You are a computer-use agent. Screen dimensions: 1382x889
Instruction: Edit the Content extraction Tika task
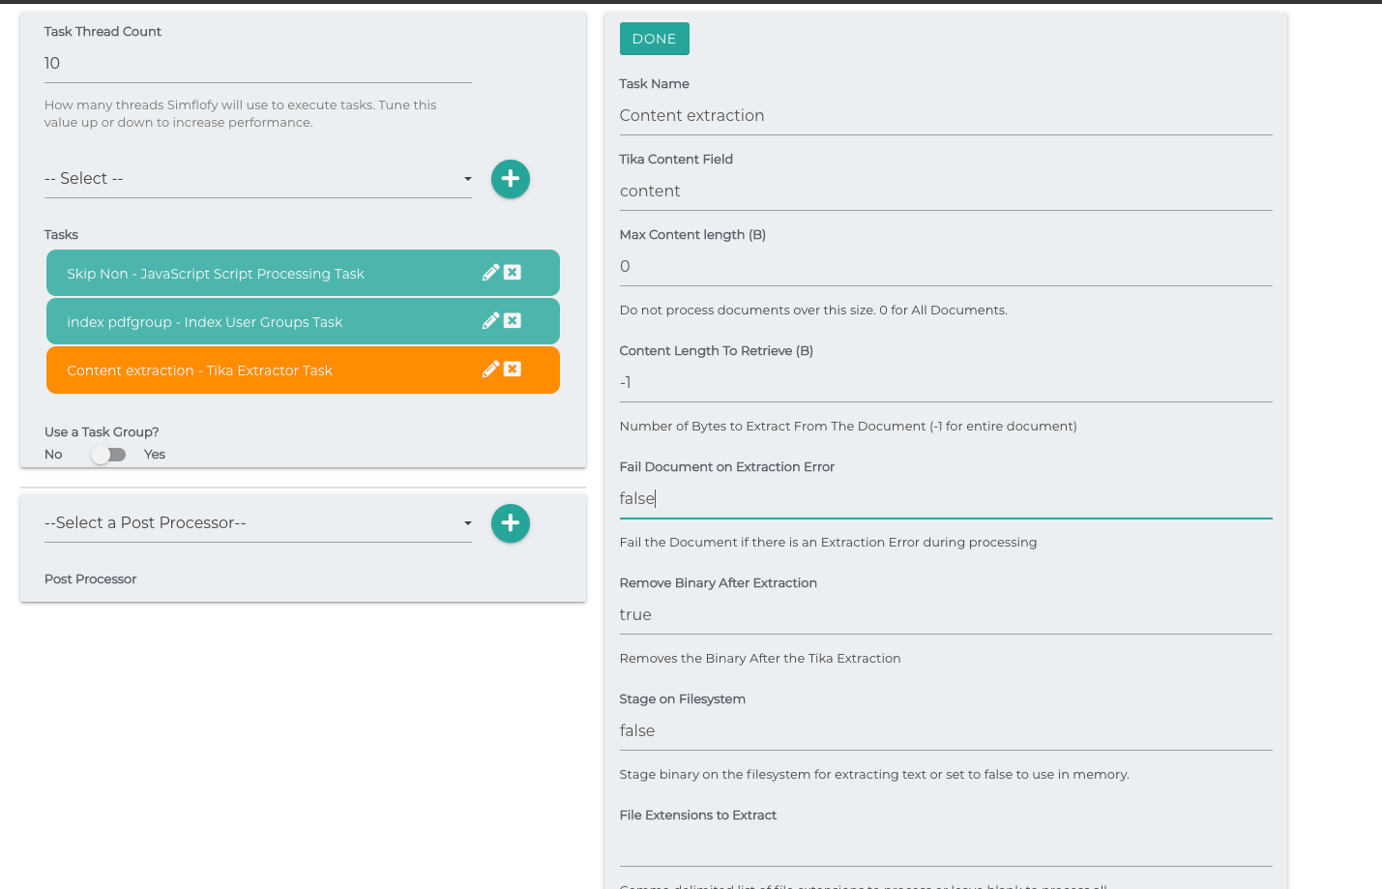[490, 370]
